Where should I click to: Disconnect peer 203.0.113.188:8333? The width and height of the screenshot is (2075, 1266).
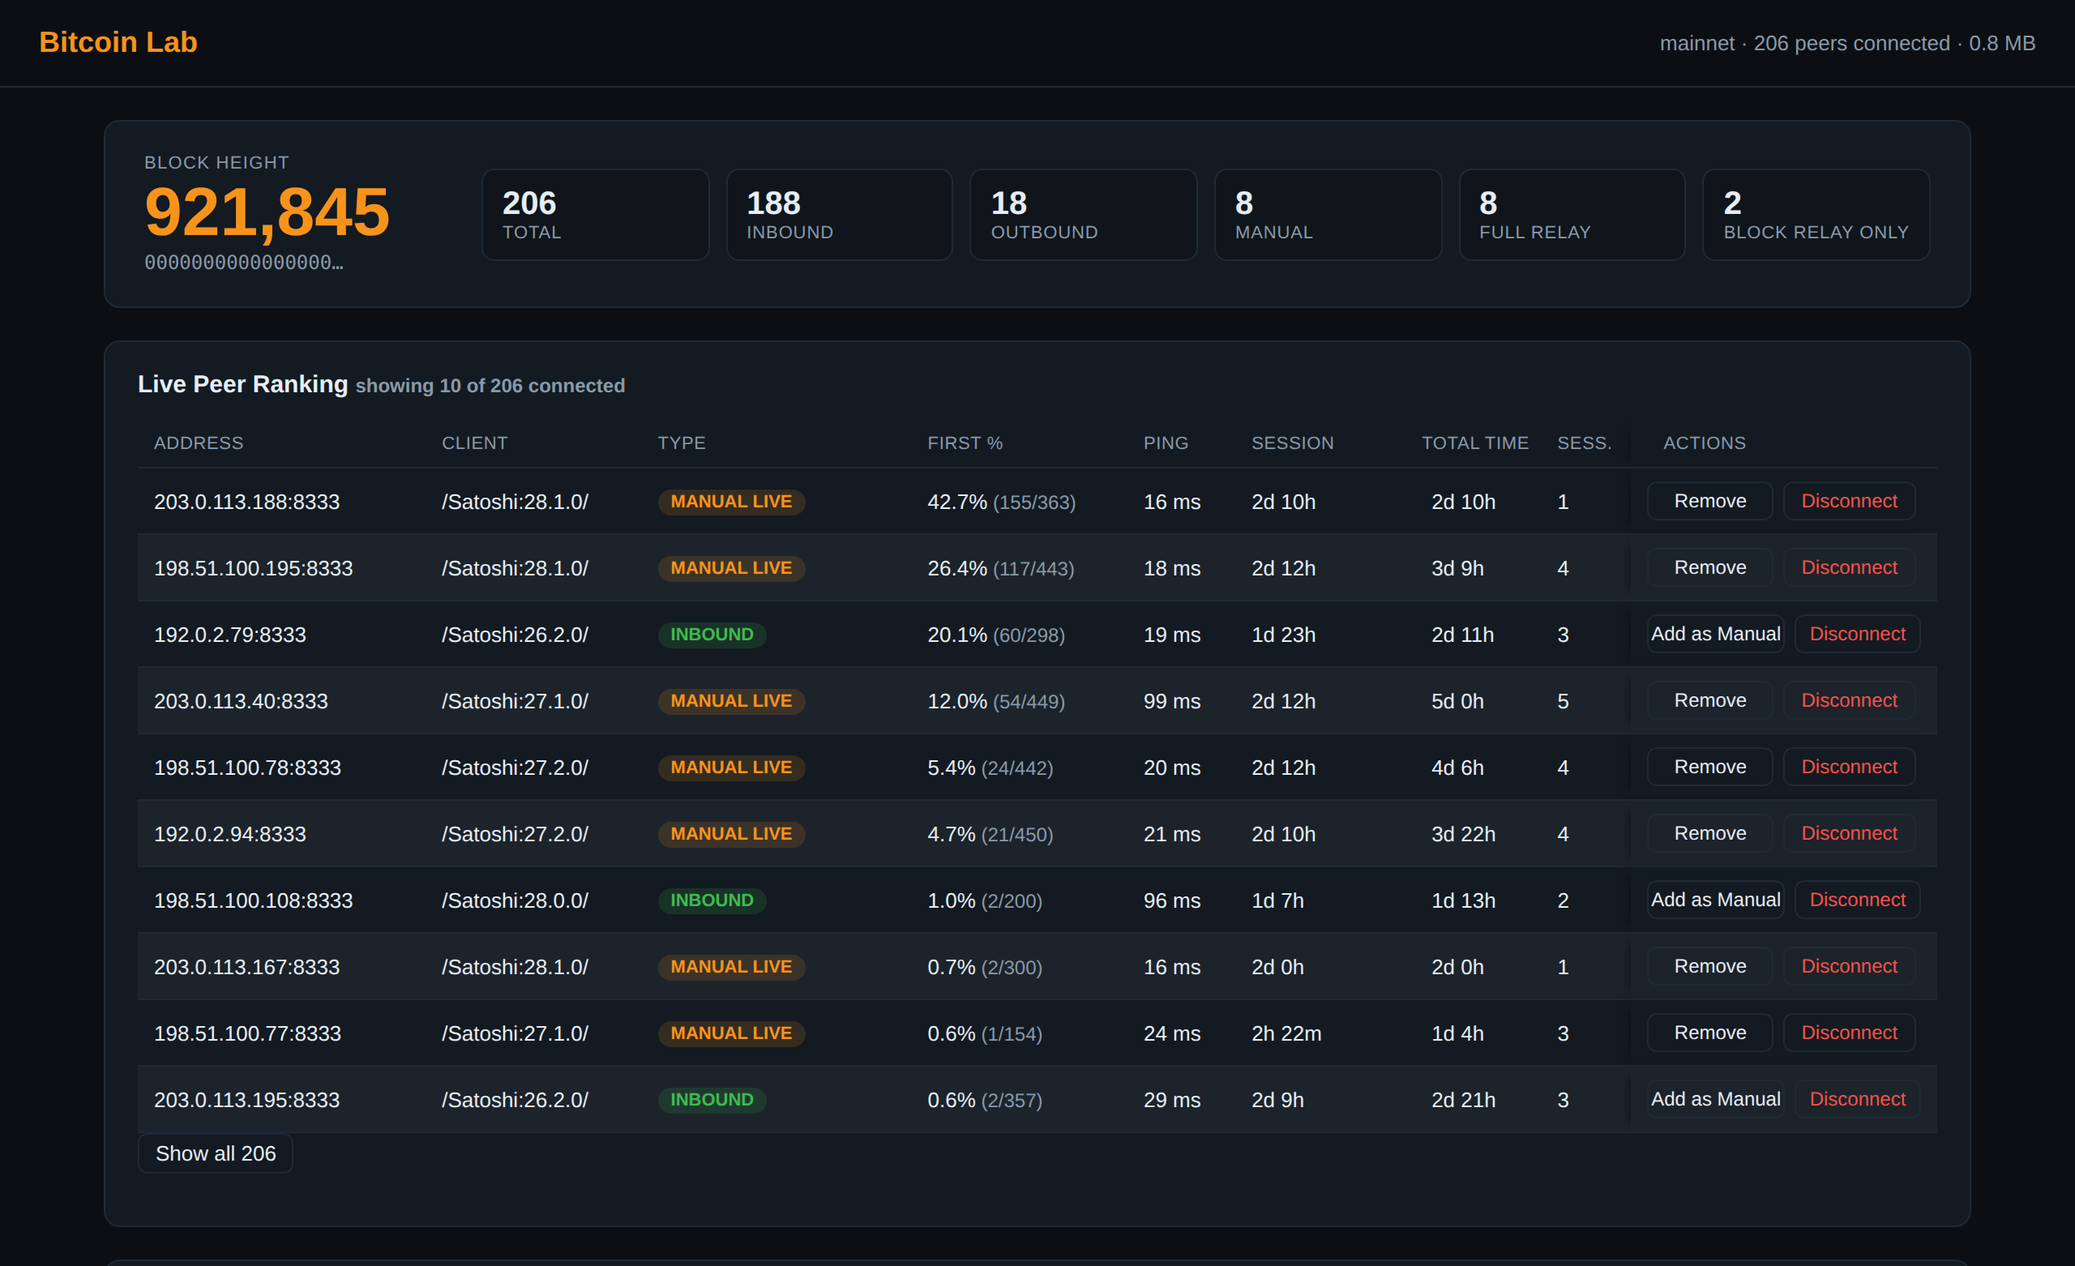[1850, 501]
